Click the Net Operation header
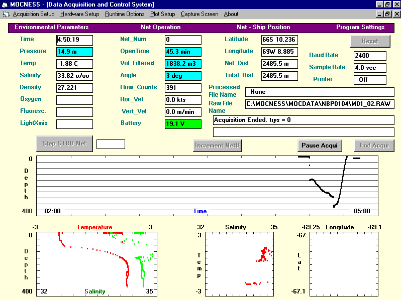Viewport: 401px width, 300px height. (161, 27)
